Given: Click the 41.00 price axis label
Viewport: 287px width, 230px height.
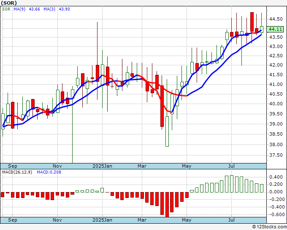Looking at the screenshot, I should click(x=276, y=84).
